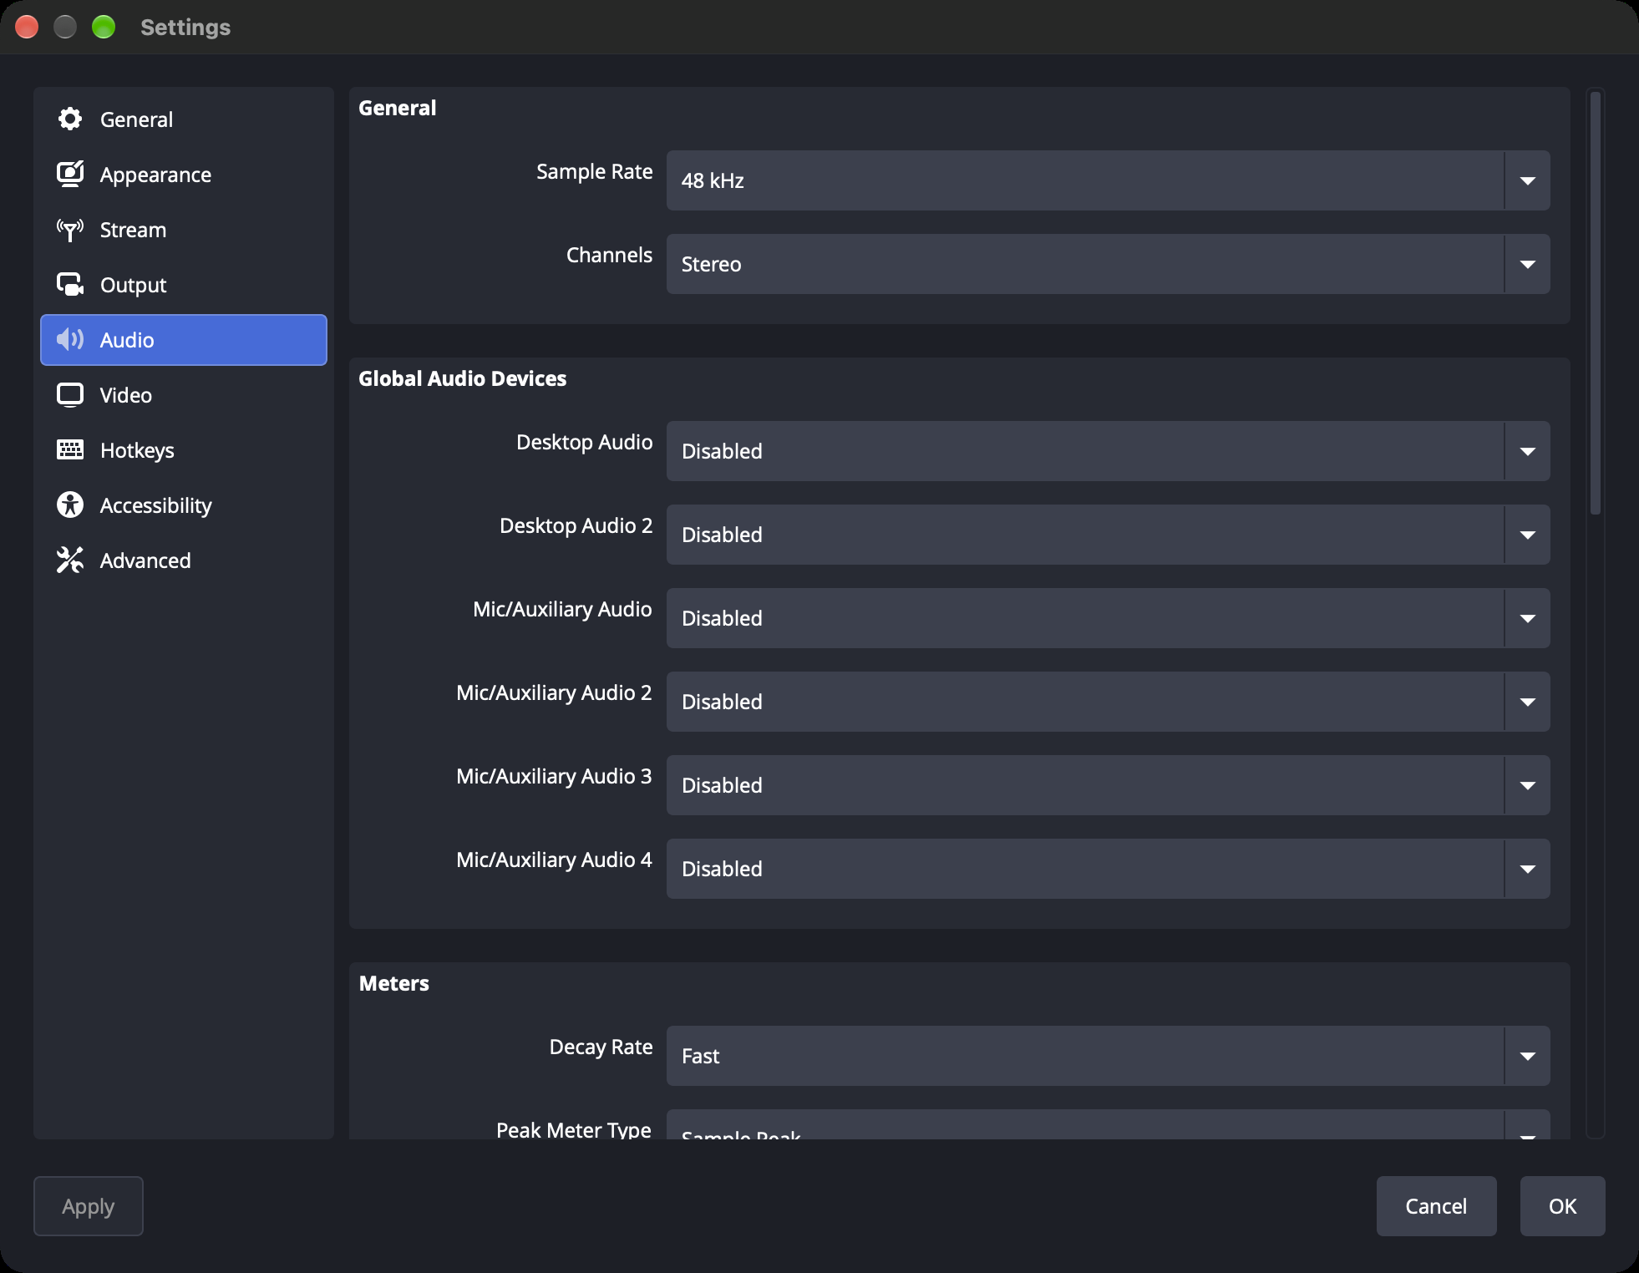Expand the Channels Stereo dropdown

(1108, 264)
